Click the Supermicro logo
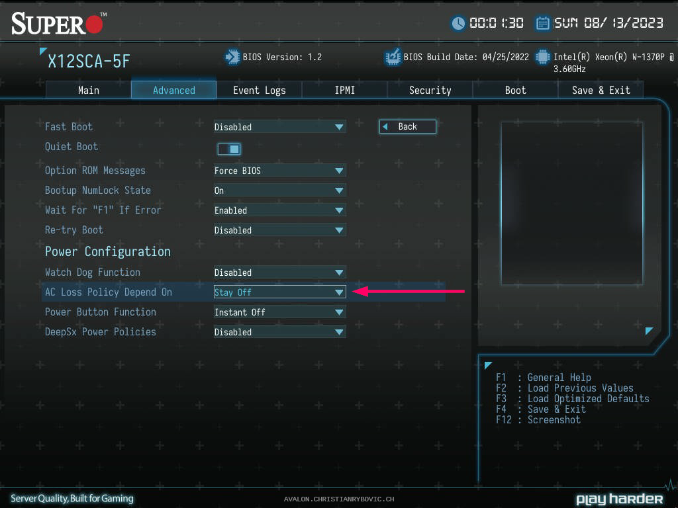678x508 pixels. pos(58,24)
